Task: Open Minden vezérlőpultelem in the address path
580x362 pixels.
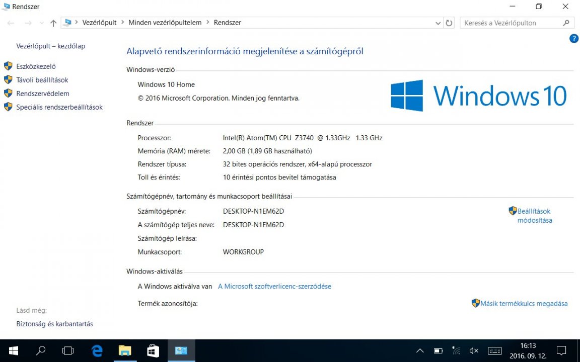Action: coord(165,23)
